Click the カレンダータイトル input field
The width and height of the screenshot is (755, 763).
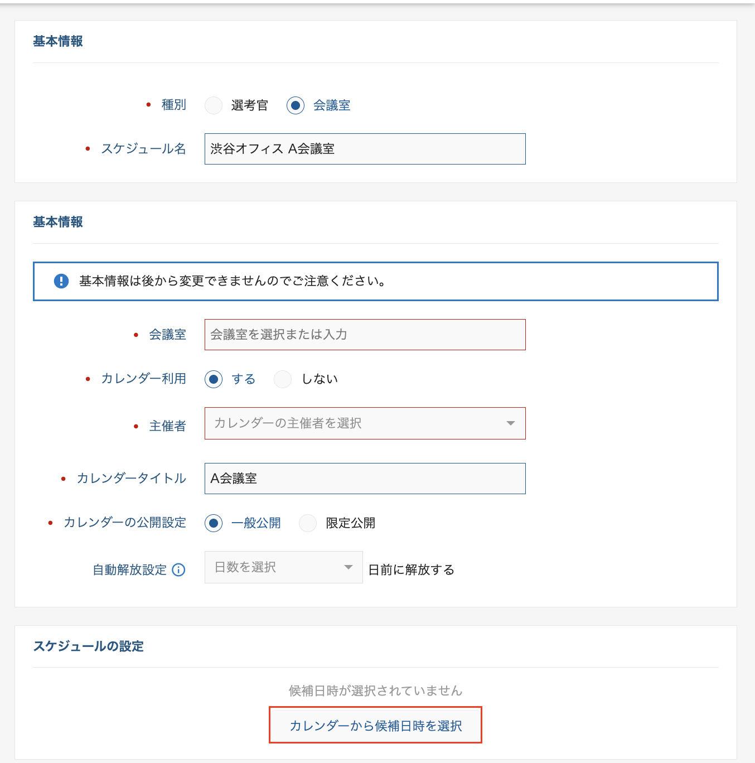pos(365,479)
